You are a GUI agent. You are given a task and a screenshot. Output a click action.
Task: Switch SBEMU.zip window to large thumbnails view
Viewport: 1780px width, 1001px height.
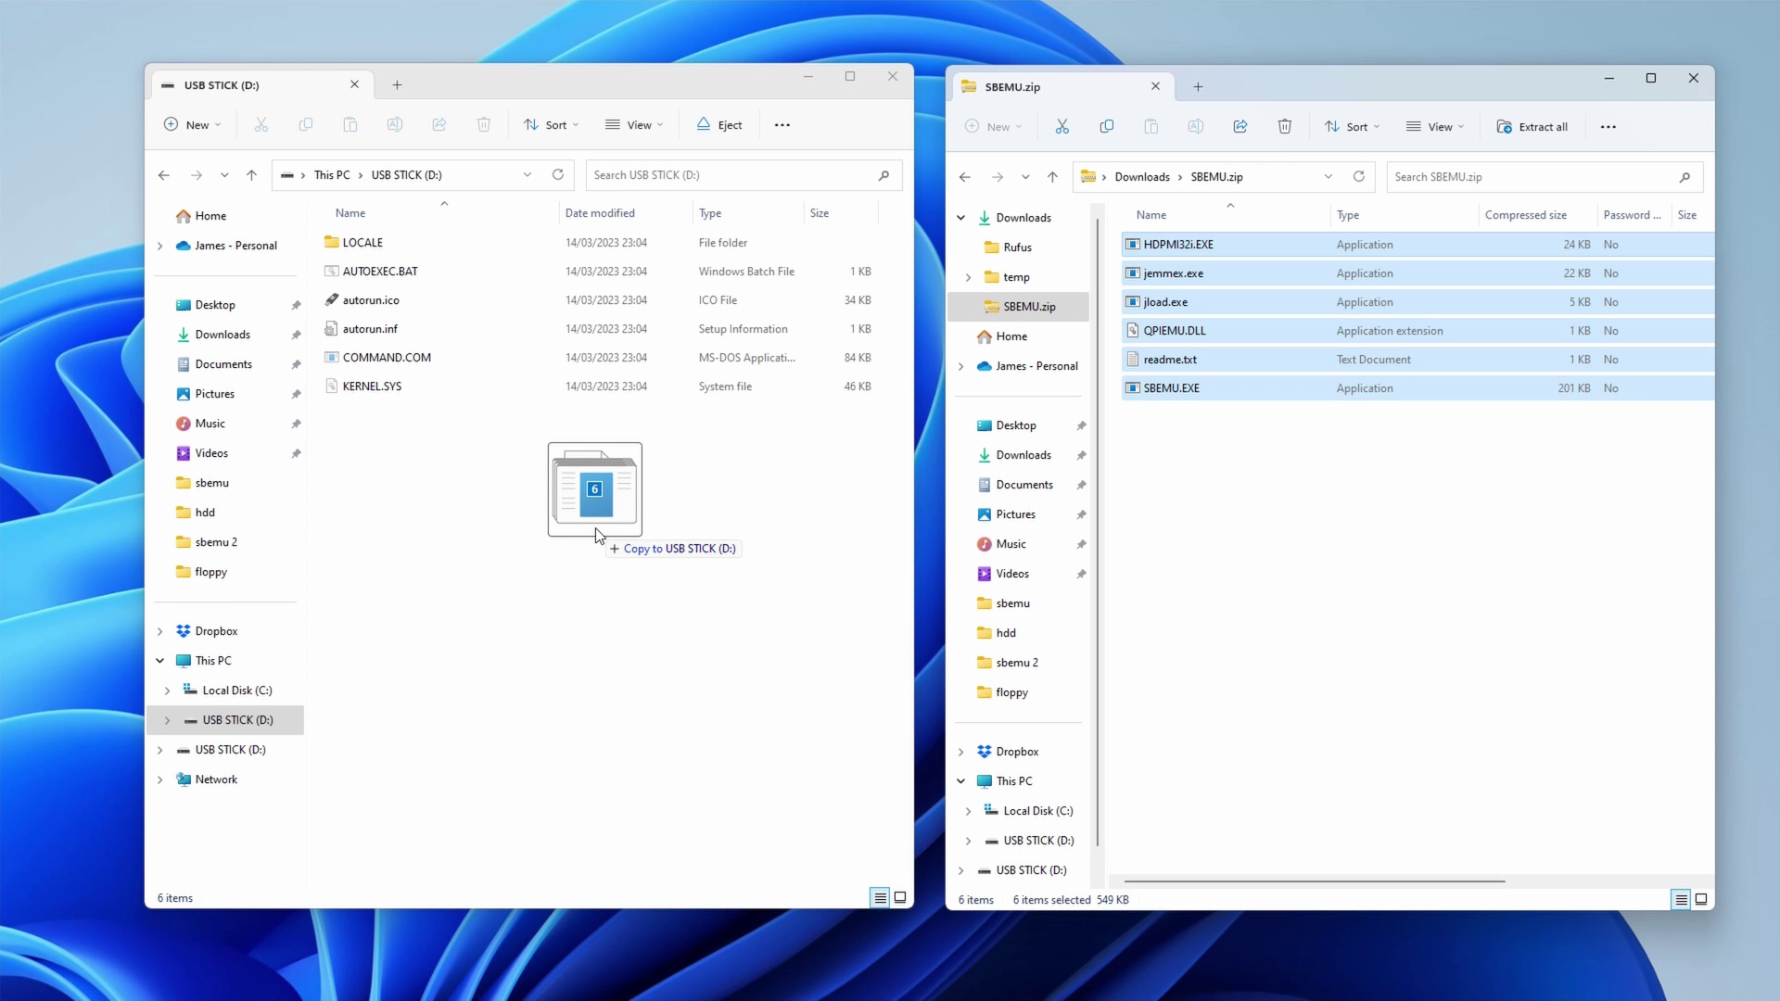click(x=1701, y=899)
